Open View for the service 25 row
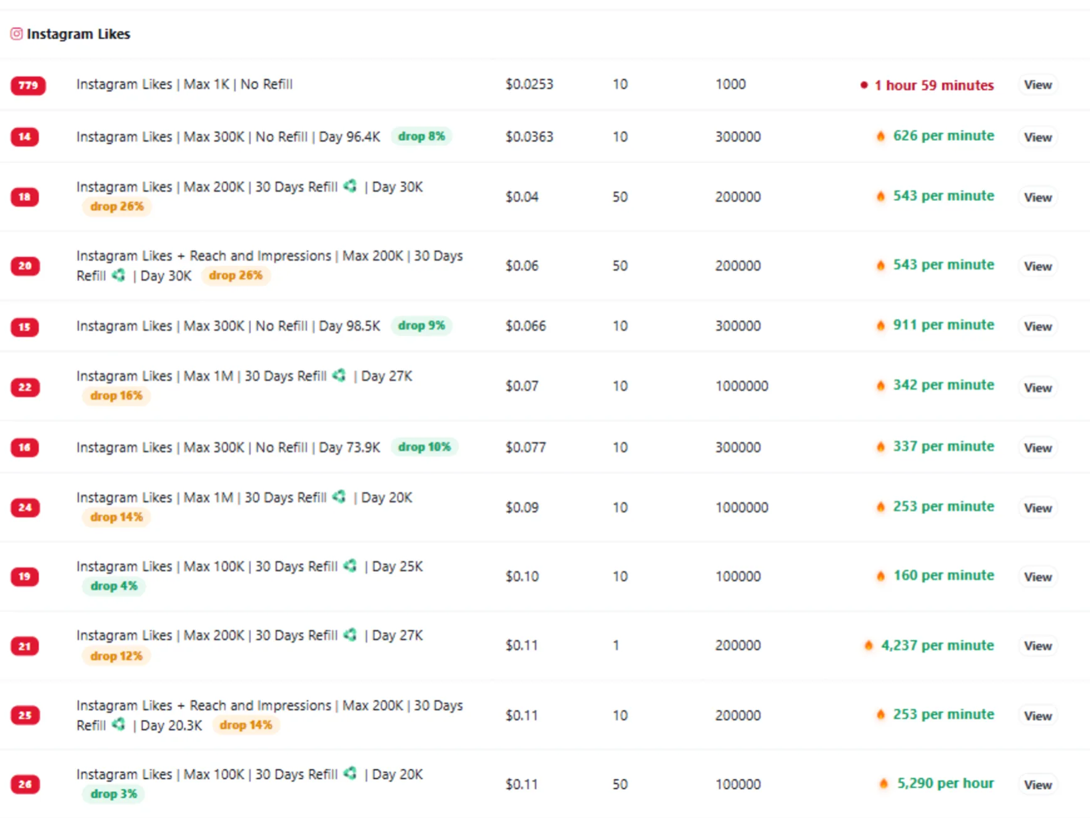 pos(1038,716)
